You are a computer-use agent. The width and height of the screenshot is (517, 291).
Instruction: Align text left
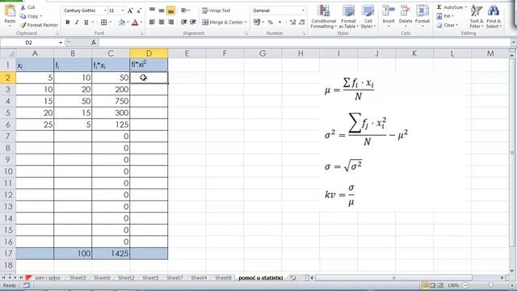point(152,22)
